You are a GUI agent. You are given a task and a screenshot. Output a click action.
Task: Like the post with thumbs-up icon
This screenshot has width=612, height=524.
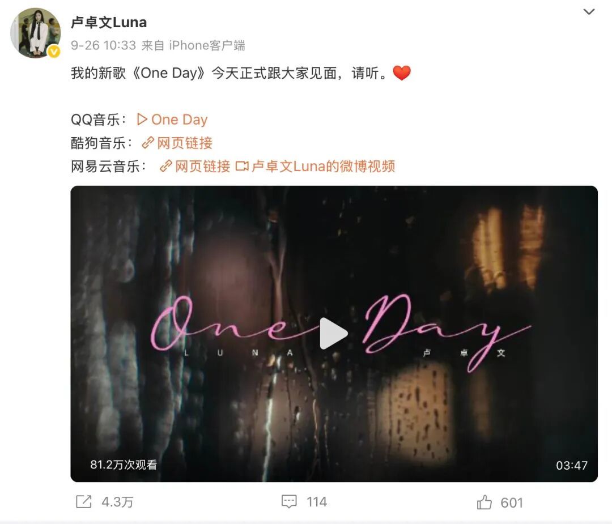484,502
